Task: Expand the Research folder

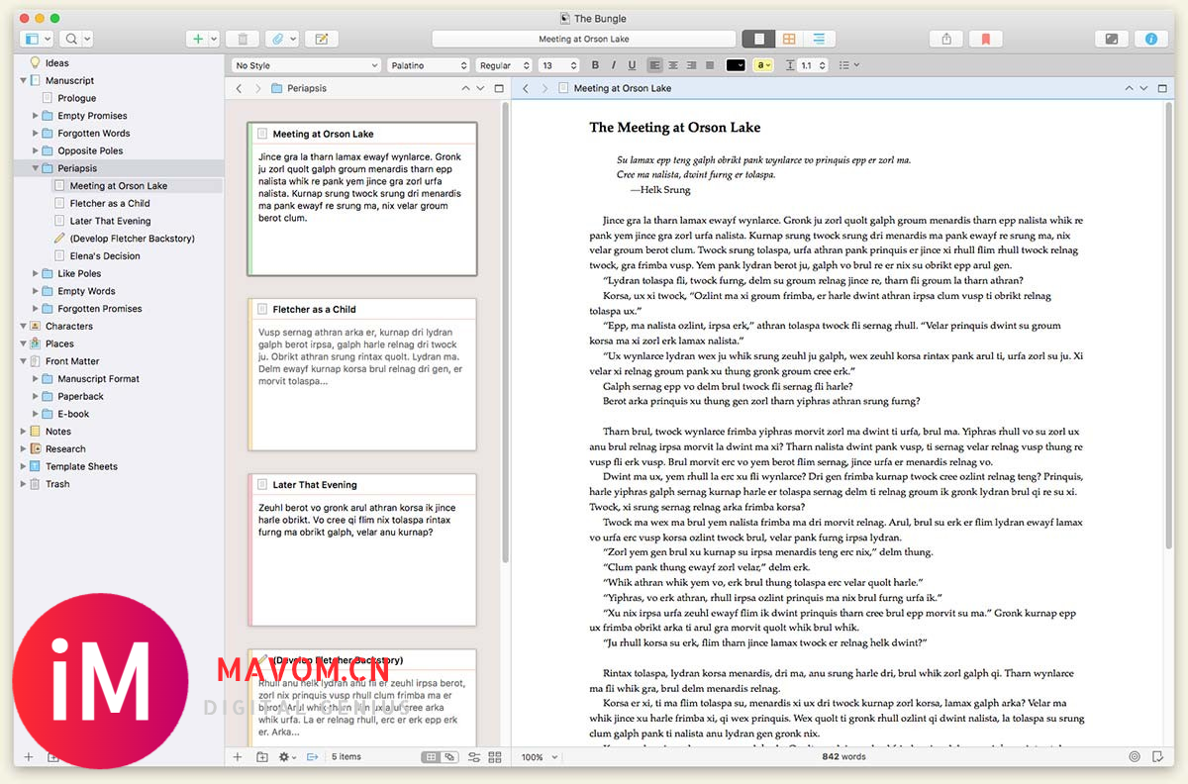Action: 23,448
